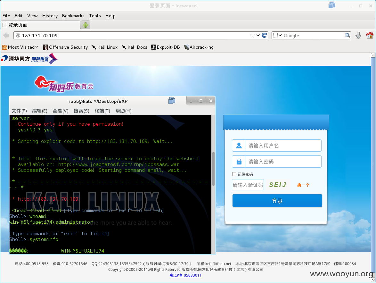Toggle the 记住密码 checkbox

[234, 174]
